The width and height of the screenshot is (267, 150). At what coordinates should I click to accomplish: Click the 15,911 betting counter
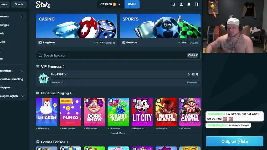188,43
